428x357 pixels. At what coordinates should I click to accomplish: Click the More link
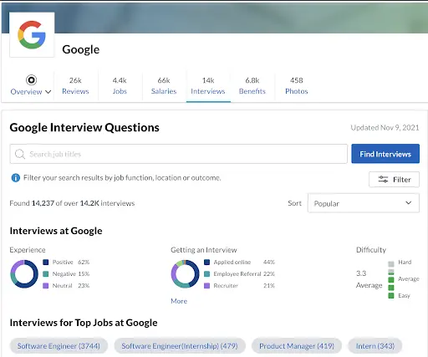[179, 301]
